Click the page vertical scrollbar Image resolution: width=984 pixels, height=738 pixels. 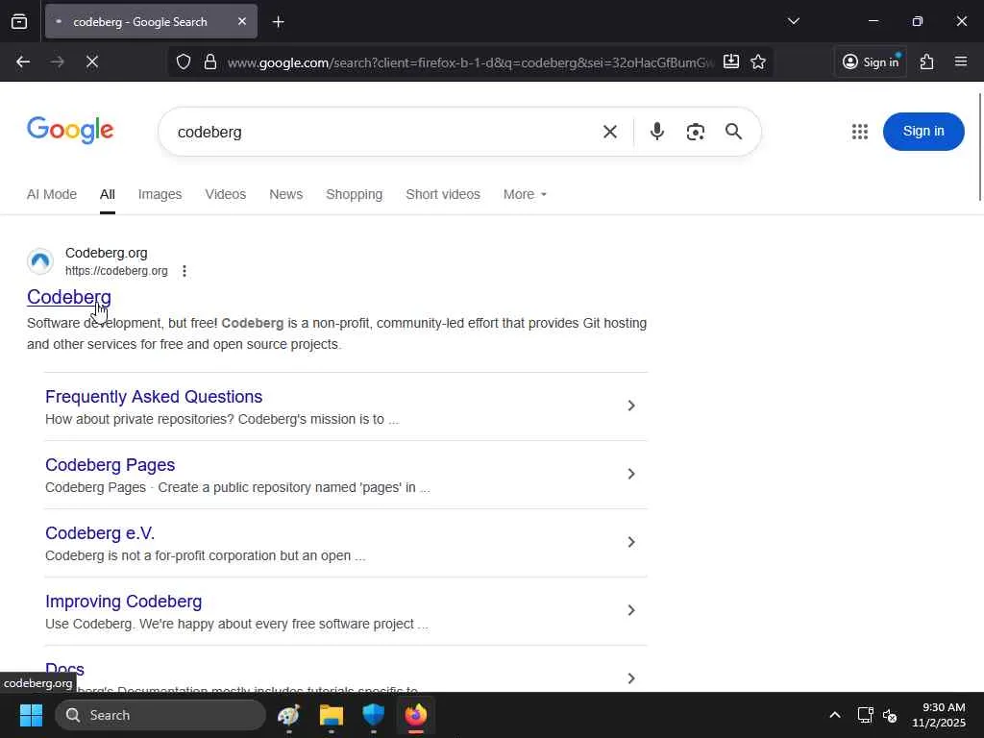pos(979,147)
